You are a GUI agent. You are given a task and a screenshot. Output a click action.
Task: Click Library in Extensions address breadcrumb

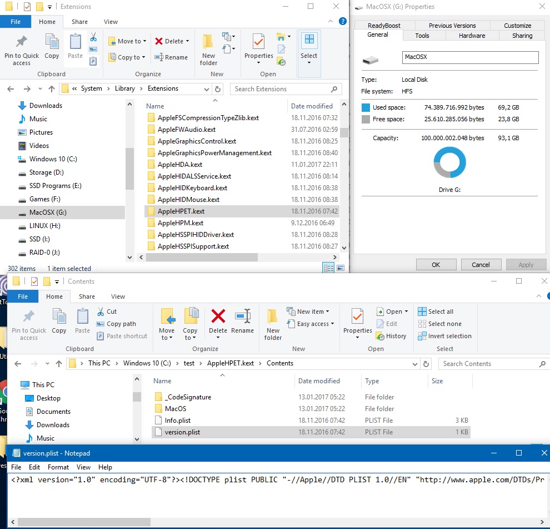[125, 88]
